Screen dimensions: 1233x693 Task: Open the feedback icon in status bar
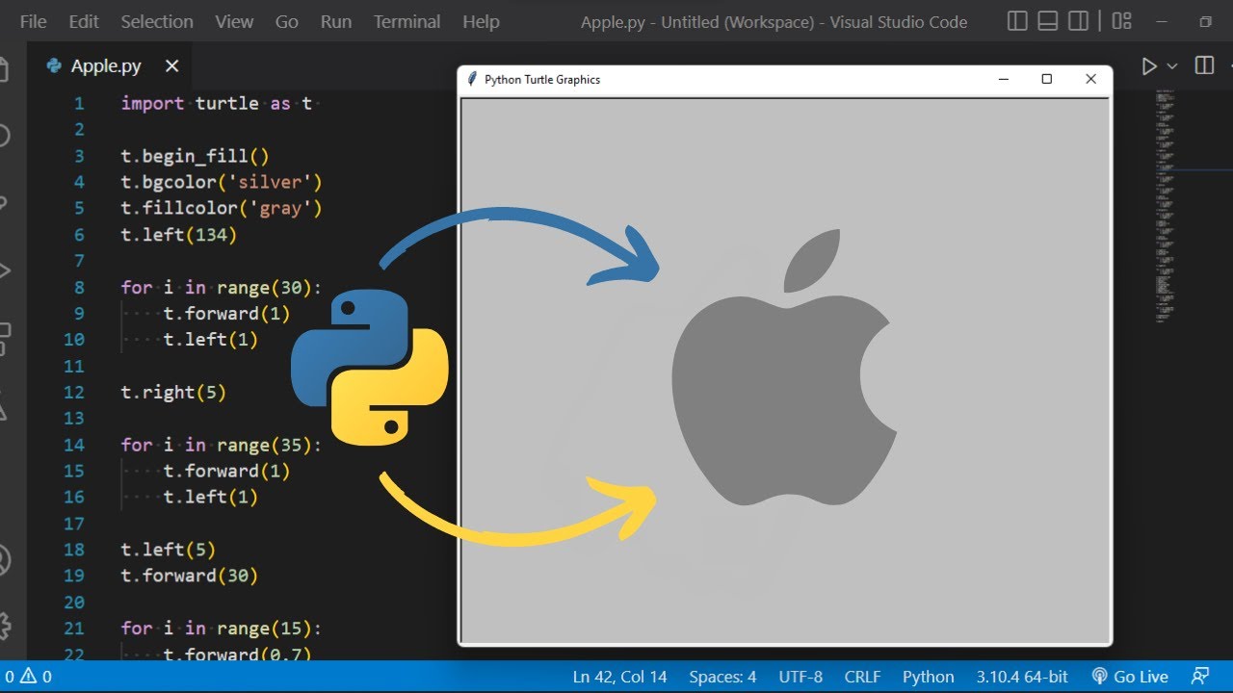(x=1200, y=677)
